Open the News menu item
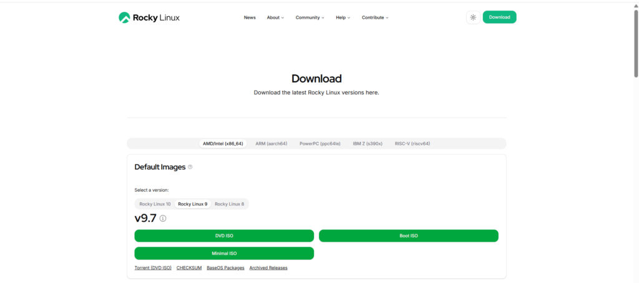 pyautogui.click(x=250, y=17)
